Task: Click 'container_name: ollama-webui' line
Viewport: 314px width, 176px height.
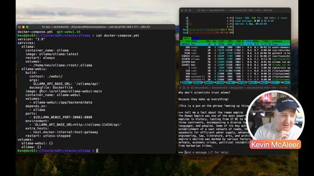Action: pos(53,95)
